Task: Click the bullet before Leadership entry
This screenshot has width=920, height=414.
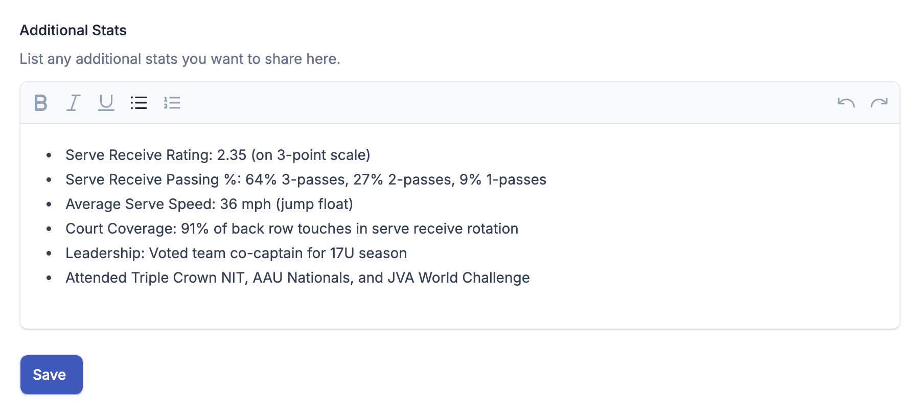Action: pyautogui.click(x=49, y=254)
